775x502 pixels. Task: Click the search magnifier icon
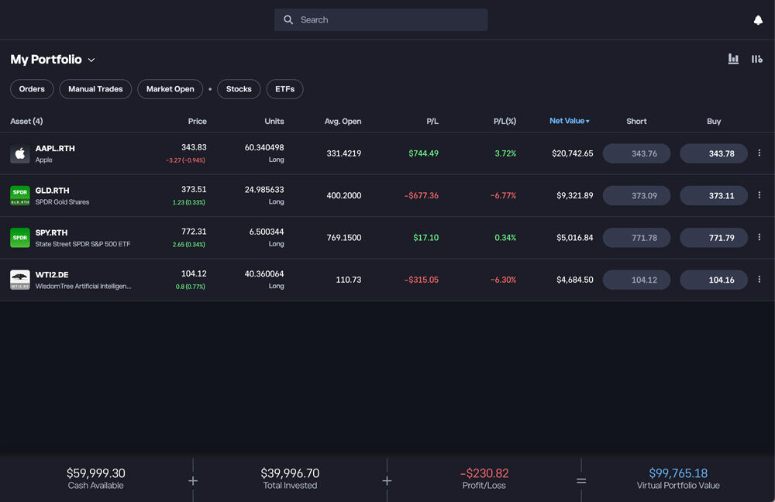pyautogui.click(x=288, y=20)
